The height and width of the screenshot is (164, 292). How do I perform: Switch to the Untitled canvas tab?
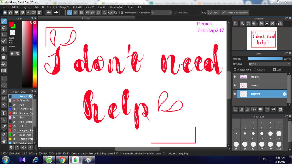pyautogui.click(x=86, y=18)
